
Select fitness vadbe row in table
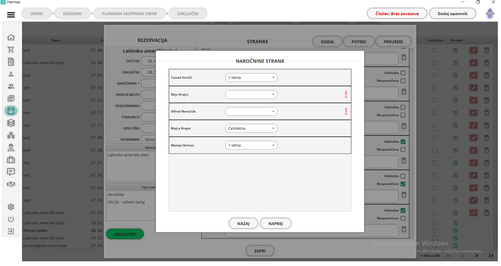click(x=62, y=231)
